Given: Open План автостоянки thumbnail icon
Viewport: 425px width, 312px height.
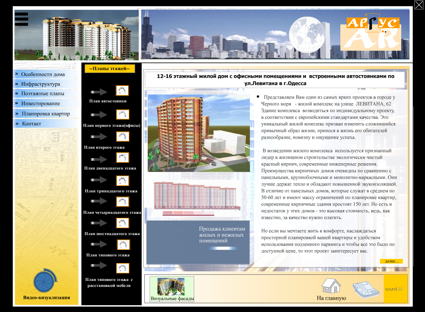Looking at the screenshot, I should 122,91.
